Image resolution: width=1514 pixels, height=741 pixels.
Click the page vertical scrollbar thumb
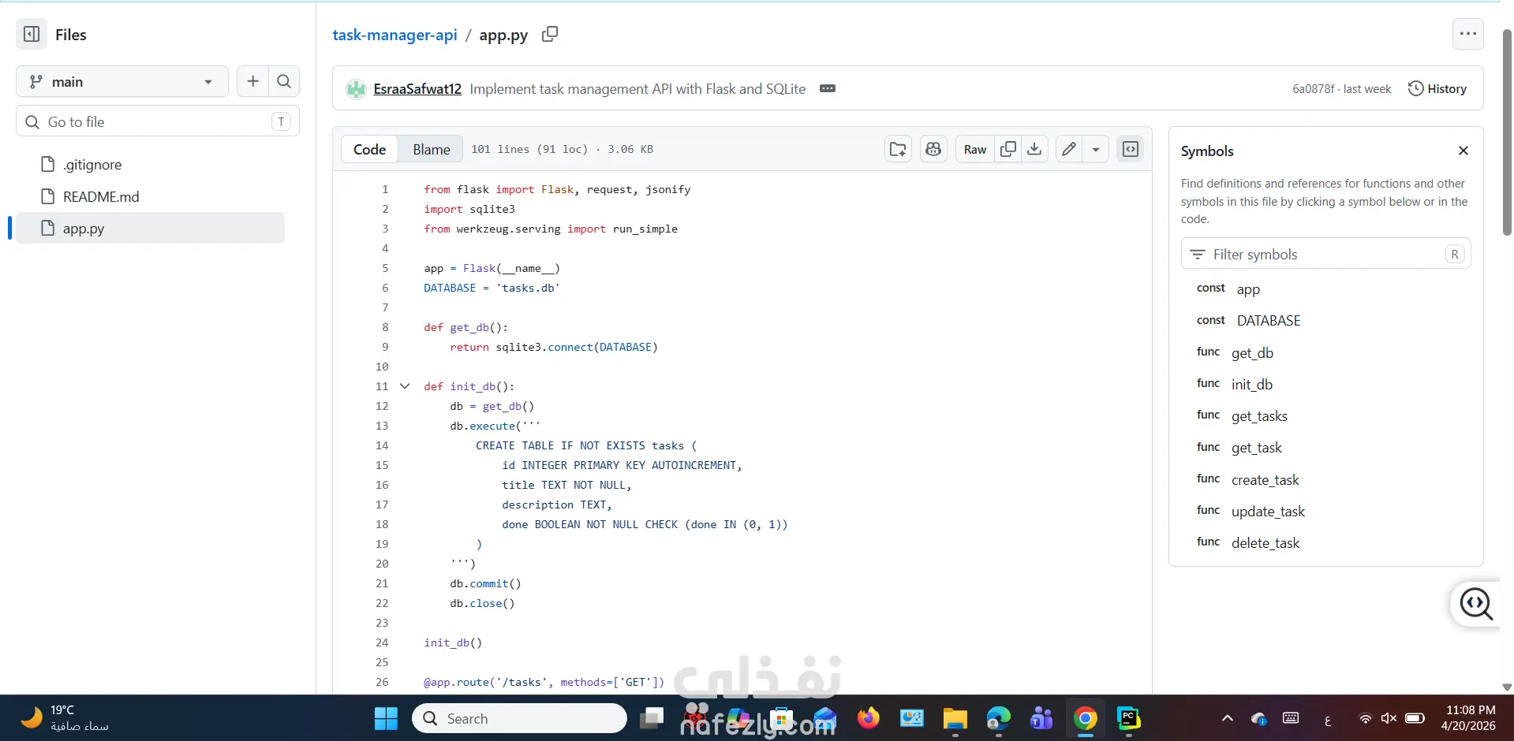(1507, 132)
